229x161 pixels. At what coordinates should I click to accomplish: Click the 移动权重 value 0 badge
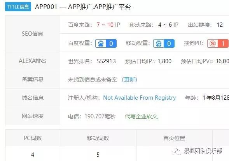point(169,43)
